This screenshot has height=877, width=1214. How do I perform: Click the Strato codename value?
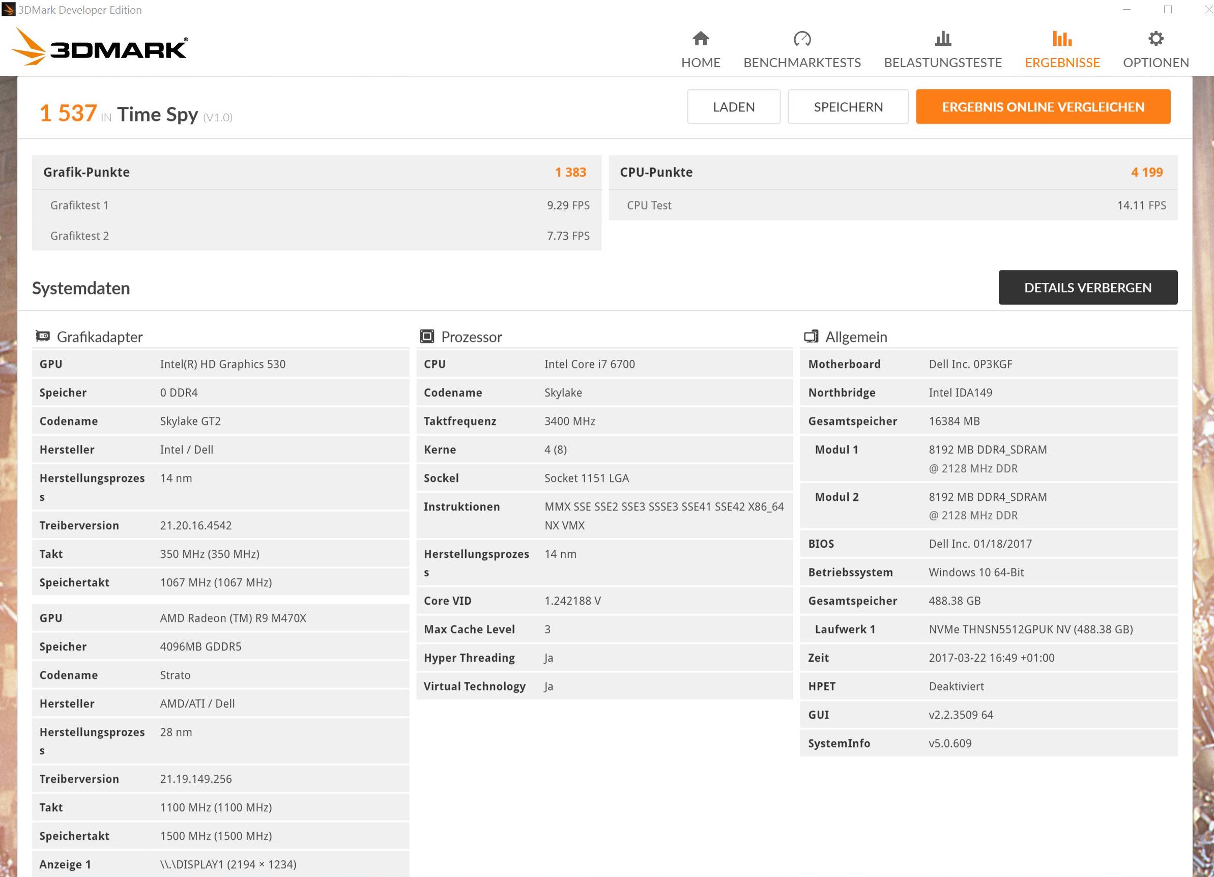(175, 675)
